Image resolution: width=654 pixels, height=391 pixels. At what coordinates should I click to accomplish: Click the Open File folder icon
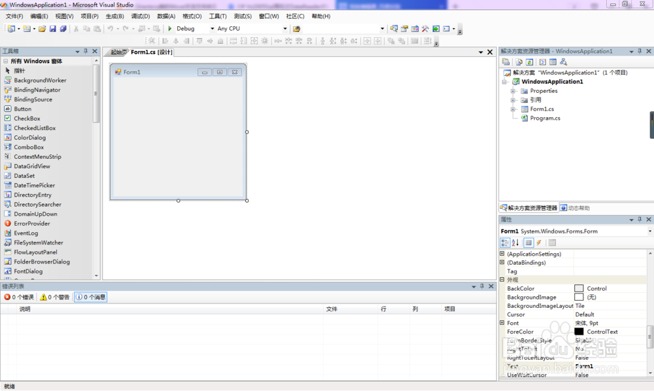[42, 29]
